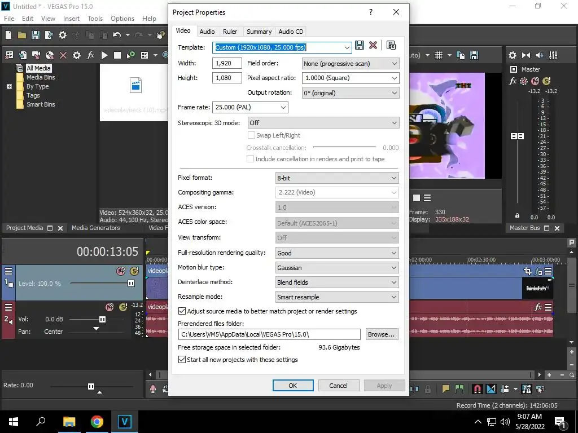The height and width of the screenshot is (433, 578).
Task: Open Master bus FX icon
Action: tap(513, 81)
